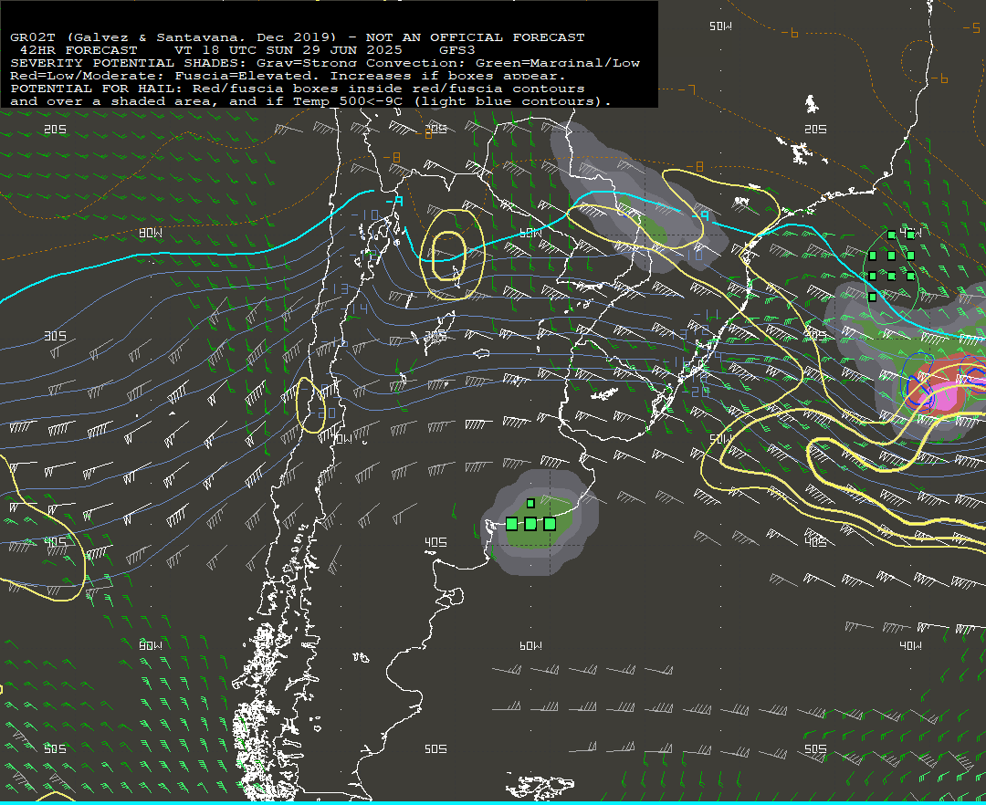The width and height of the screenshot is (986, 805).
Task: Click the '80W' longitude label above the 50S row
Action: (151, 646)
